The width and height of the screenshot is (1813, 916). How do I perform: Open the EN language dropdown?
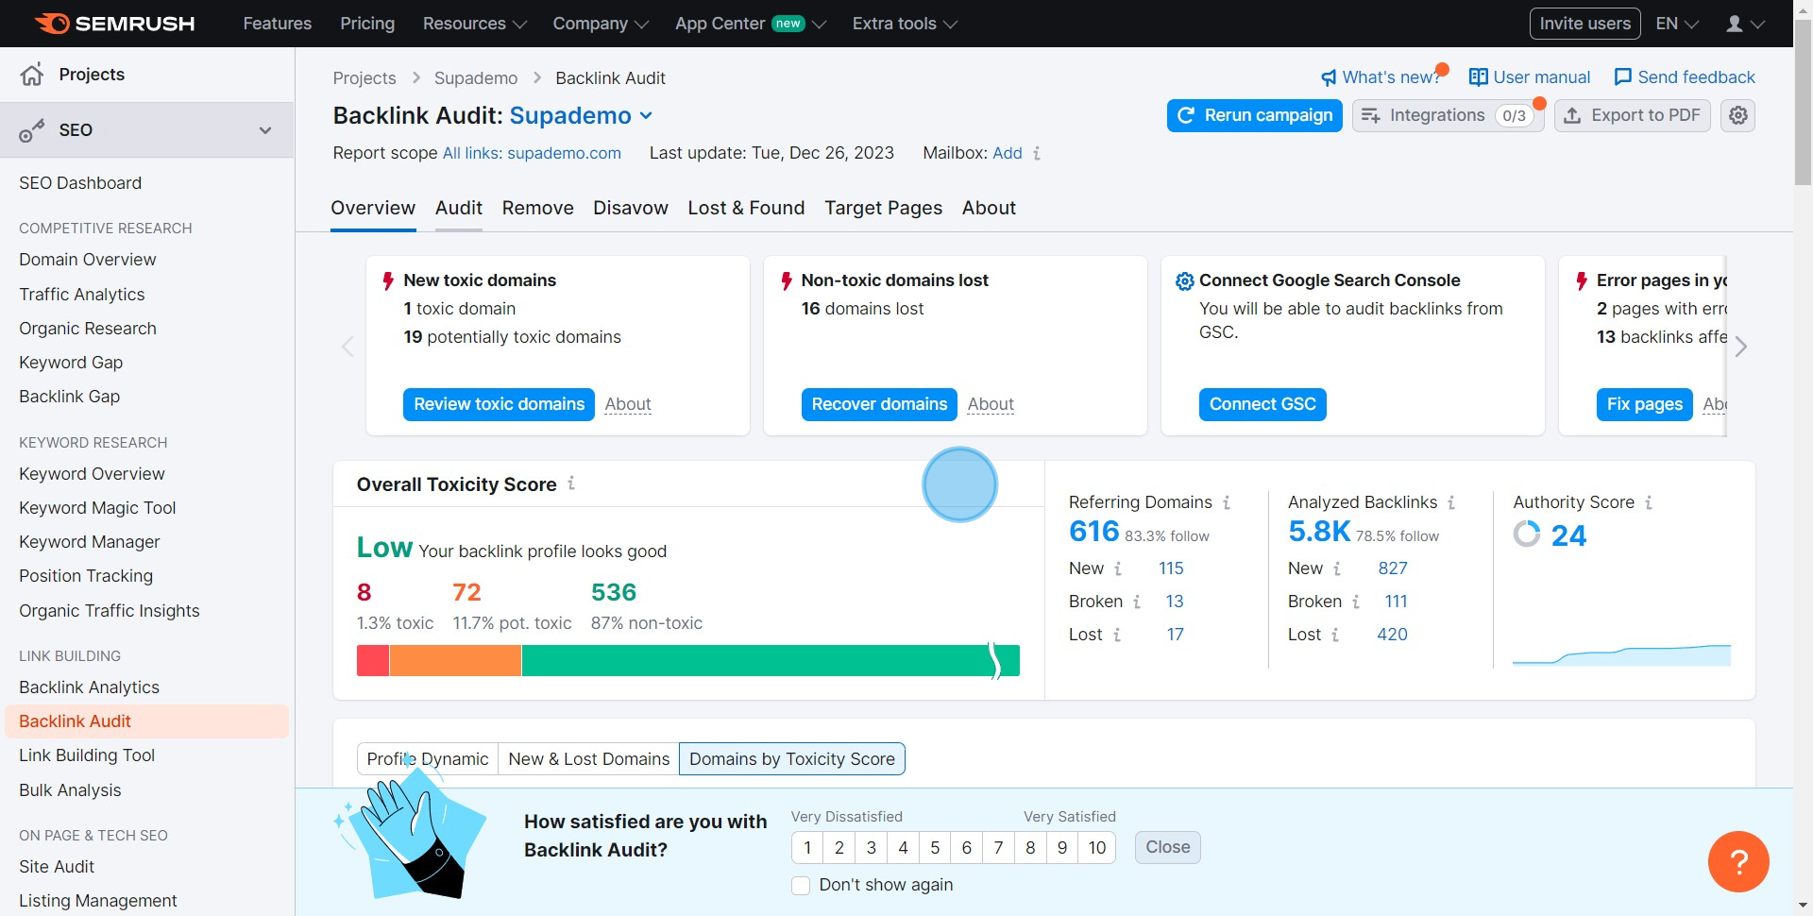click(x=1677, y=24)
